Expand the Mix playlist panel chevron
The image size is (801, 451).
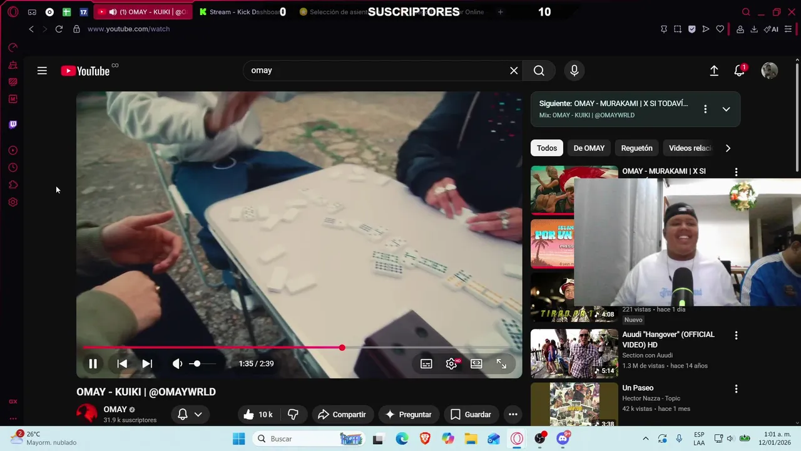726,109
